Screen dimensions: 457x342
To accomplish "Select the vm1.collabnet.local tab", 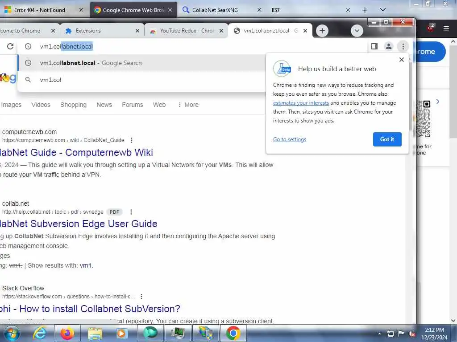I will click(x=270, y=31).
